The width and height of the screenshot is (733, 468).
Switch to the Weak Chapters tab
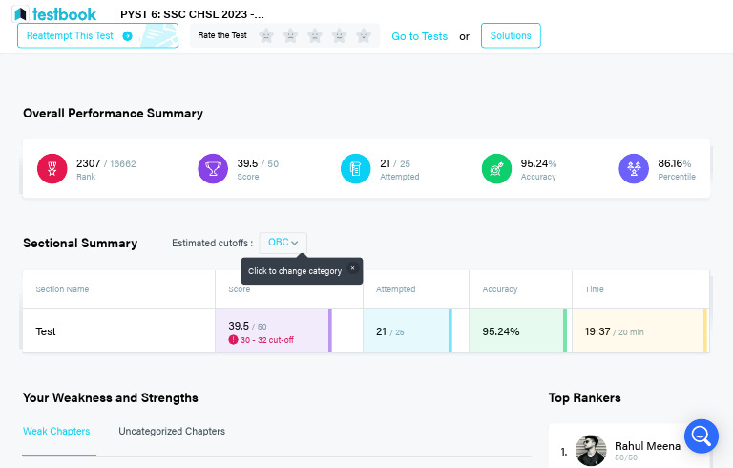click(x=56, y=432)
